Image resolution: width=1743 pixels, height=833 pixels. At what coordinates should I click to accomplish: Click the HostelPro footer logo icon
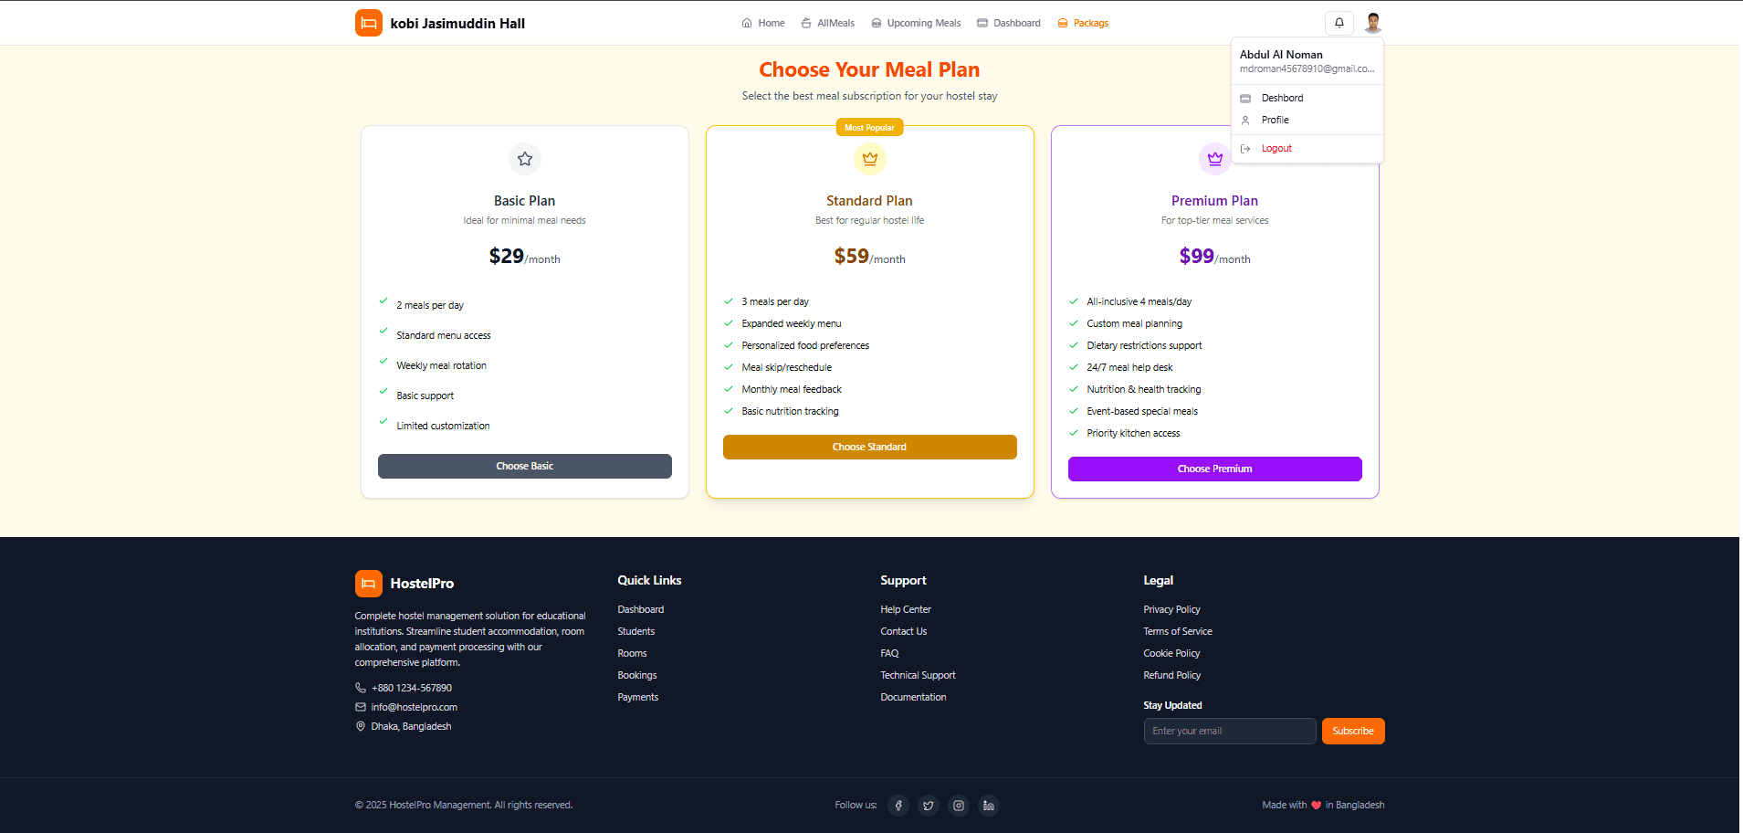point(369,584)
